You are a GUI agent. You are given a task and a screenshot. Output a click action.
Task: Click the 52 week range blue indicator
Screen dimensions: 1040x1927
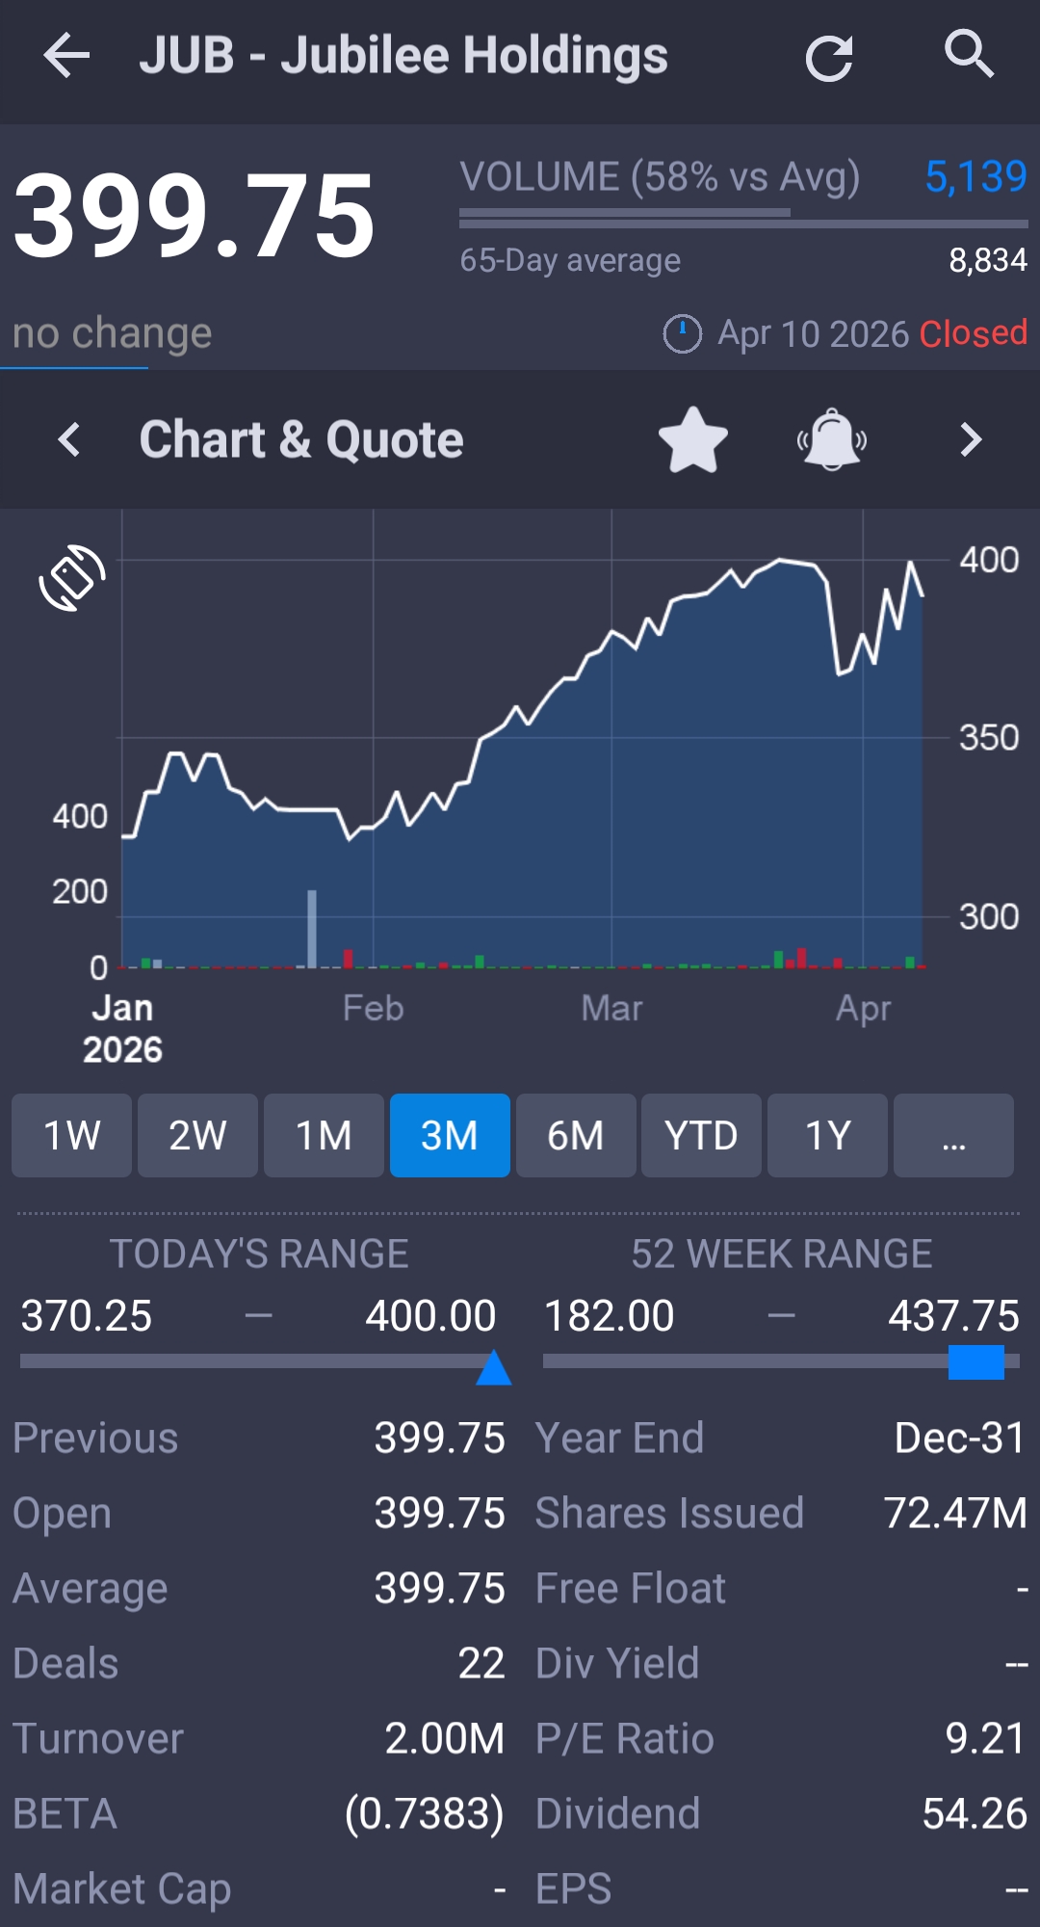[975, 1362]
